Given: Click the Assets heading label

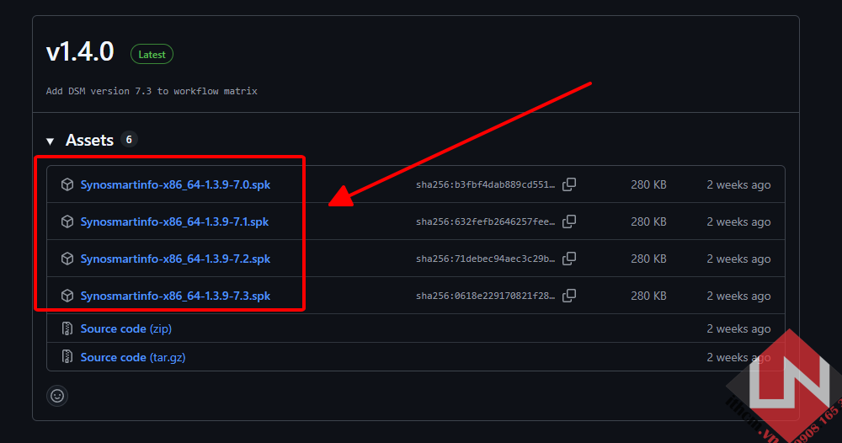Looking at the screenshot, I should 89,140.
